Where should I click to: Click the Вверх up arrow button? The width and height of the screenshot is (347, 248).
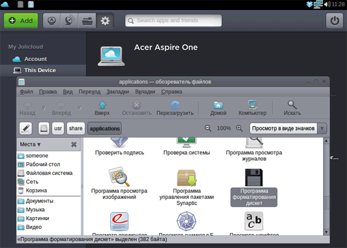[102, 108]
